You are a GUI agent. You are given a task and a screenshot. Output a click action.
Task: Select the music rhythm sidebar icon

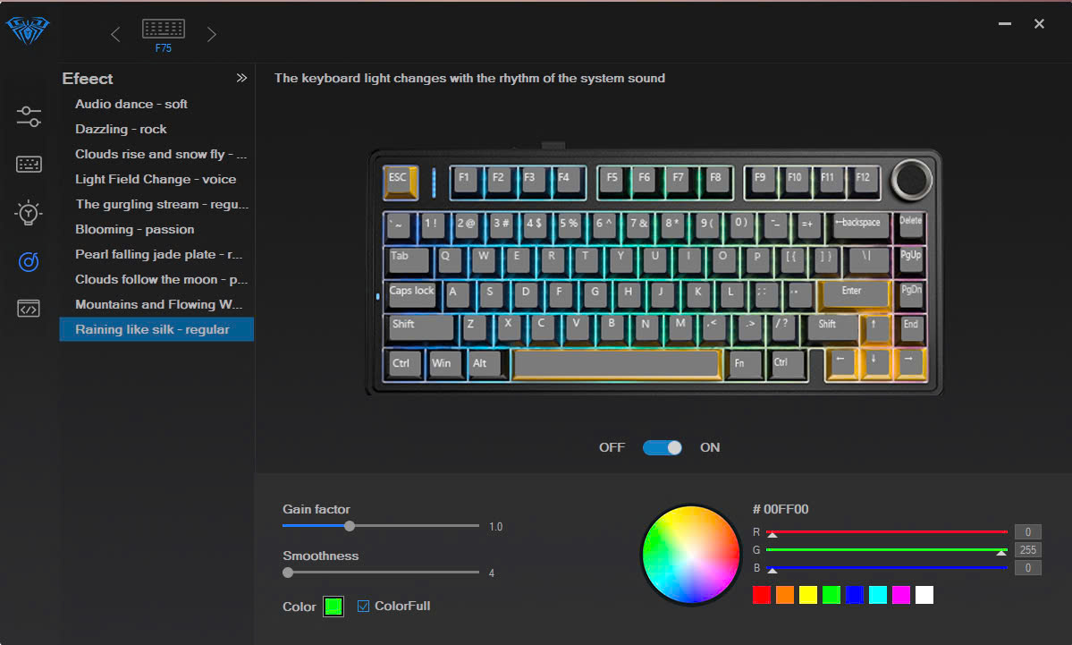29,261
